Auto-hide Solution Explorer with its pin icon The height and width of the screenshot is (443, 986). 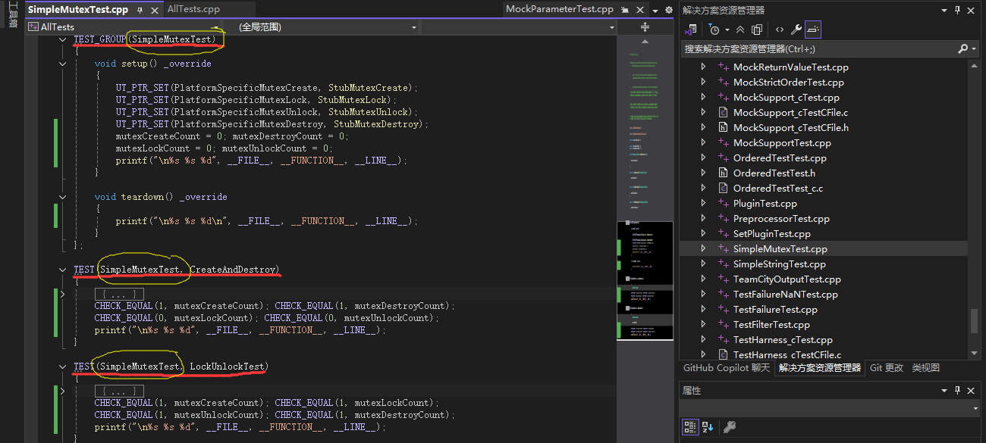point(959,9)
